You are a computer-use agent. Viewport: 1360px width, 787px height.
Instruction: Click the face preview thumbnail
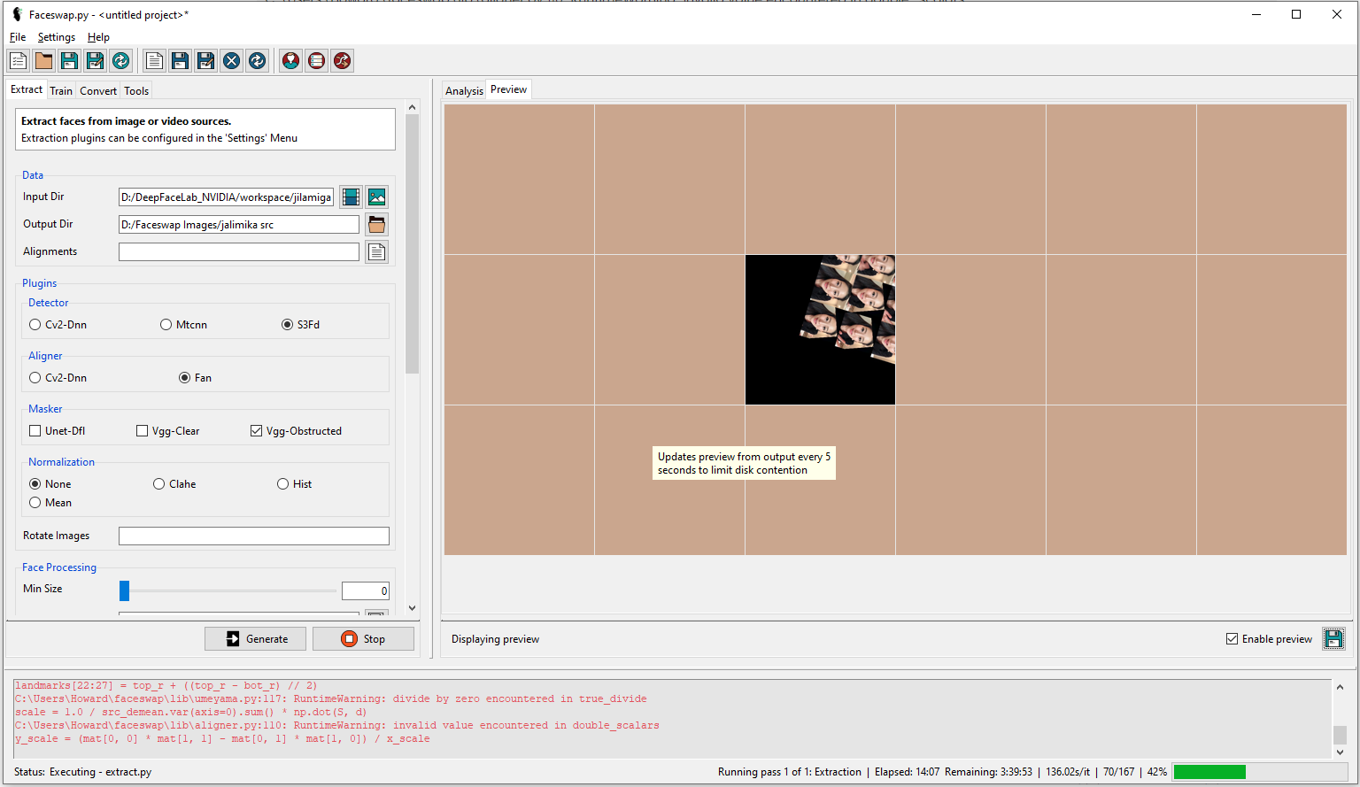point(820,329)
